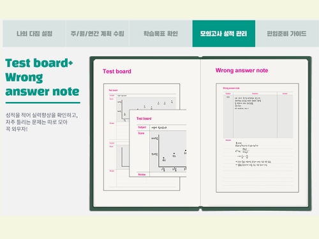Select the 학습목표 확인 tab
Image resolution: width=319 pixels, height=239 pixels.
click(161, 34)
